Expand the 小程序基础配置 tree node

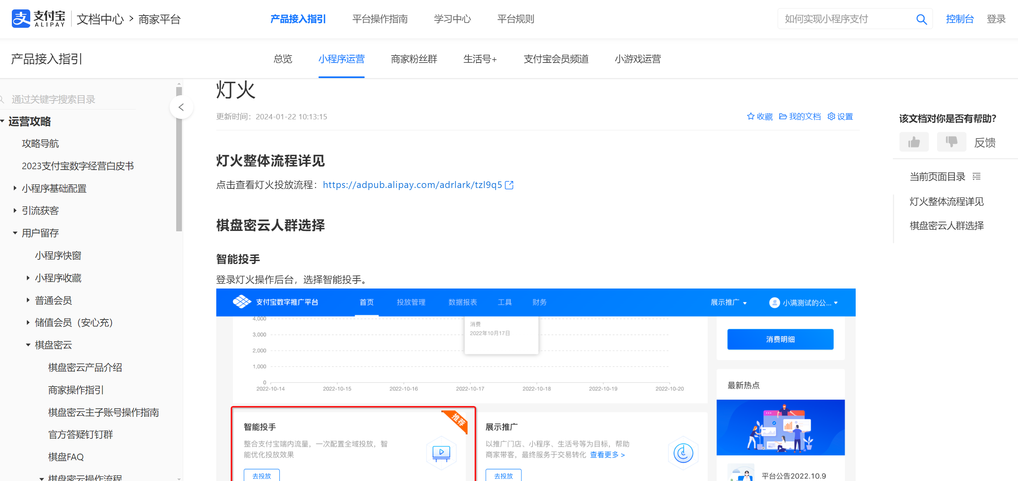[x=15, y=188]
